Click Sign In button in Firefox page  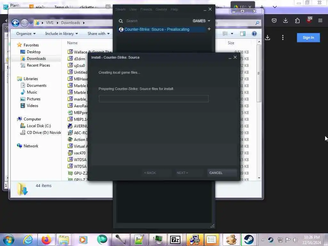tap(308, 38)
